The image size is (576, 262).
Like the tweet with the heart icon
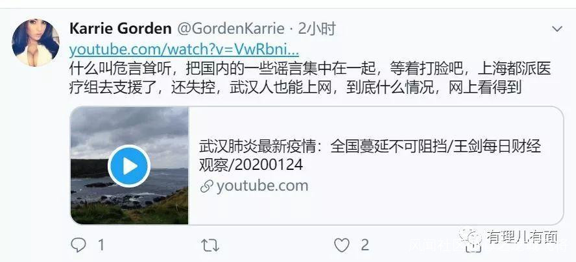point(342,246)
